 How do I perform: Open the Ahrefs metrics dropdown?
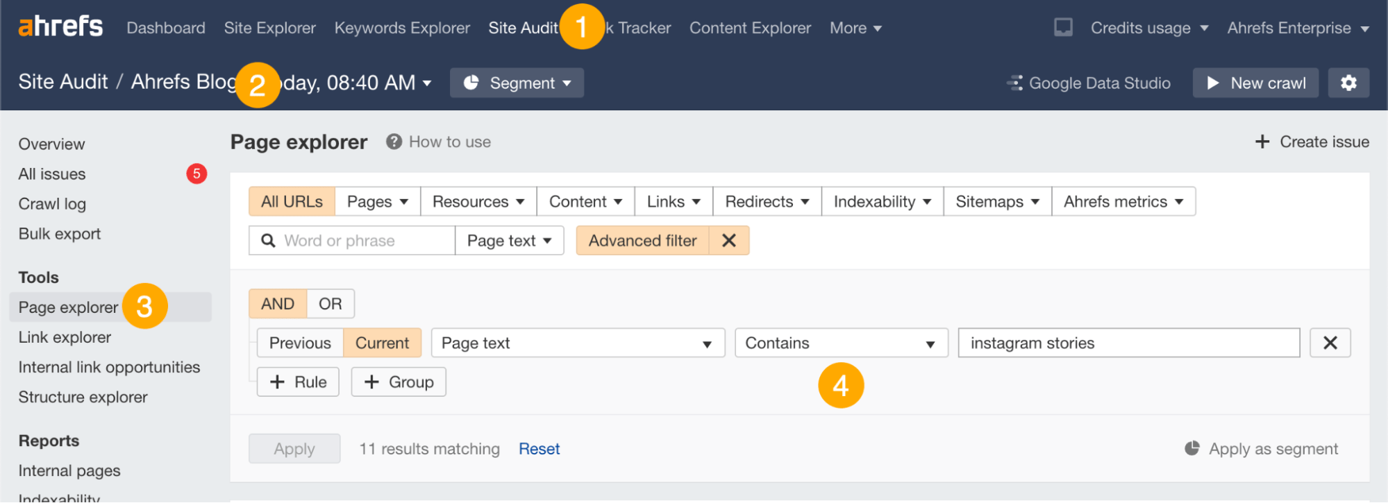tap(1123, 201)
